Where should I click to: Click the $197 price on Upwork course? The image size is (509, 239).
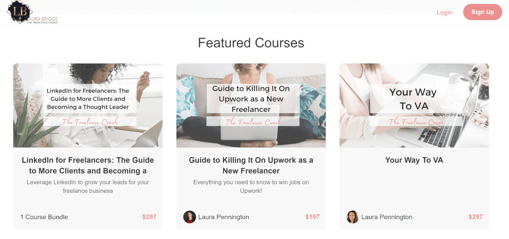coord(313,217)
